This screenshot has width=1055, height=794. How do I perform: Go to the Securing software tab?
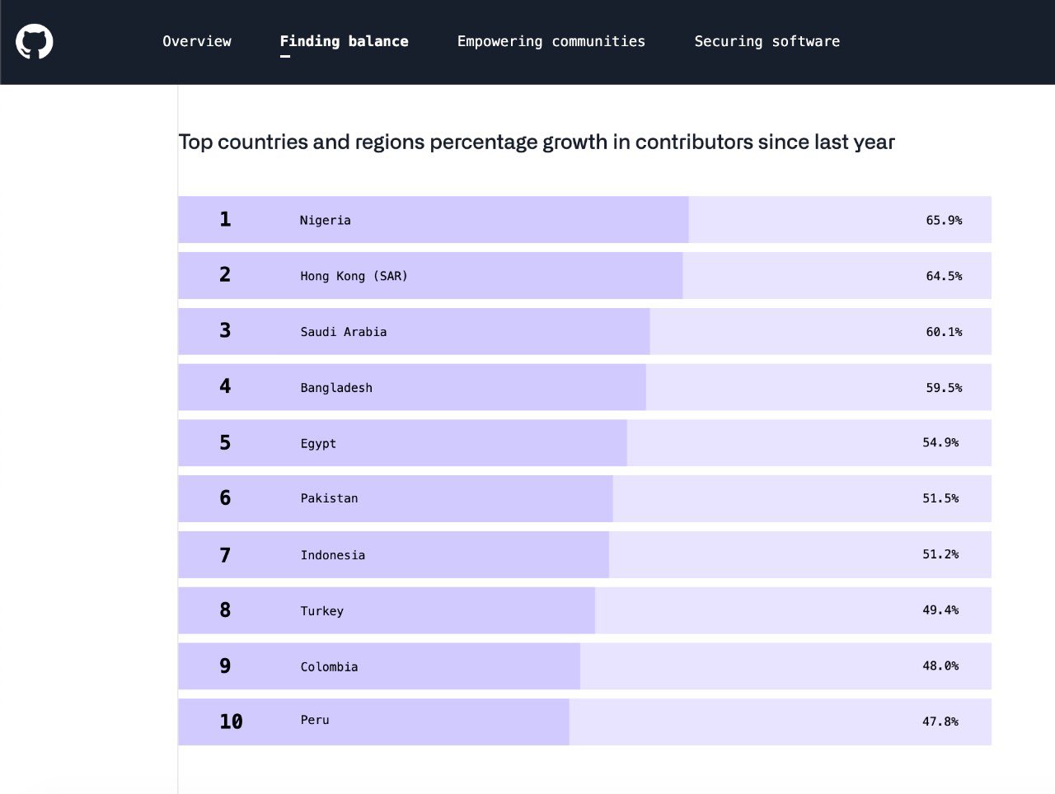(x=767, y=41)
